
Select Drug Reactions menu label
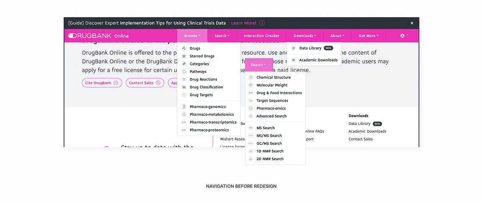coord(203,79)
